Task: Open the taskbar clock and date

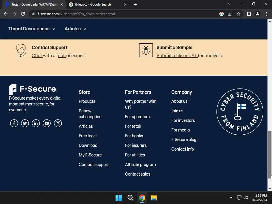Action: [260, 198]
